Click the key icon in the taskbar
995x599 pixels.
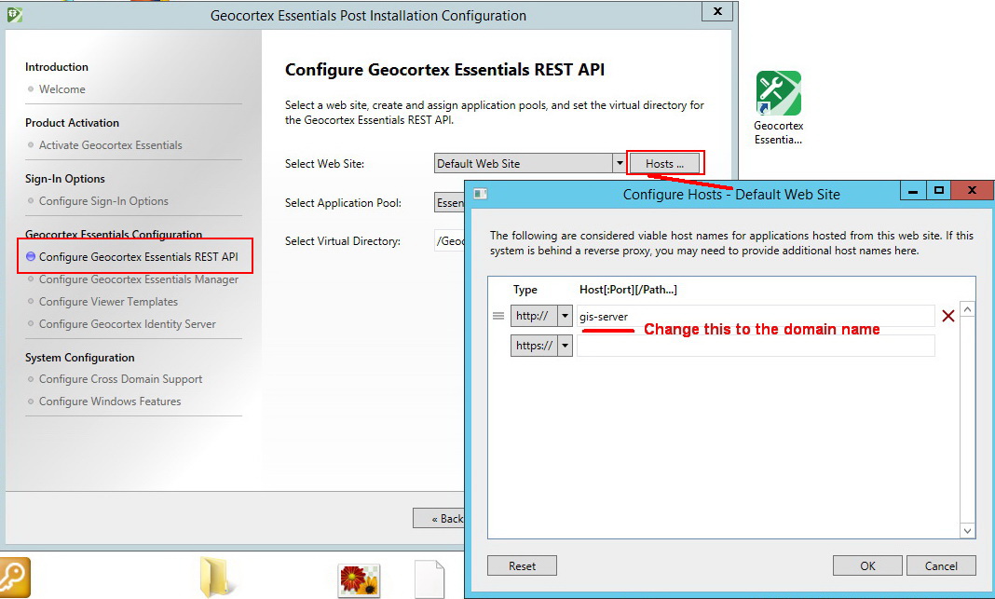pyautogui.click(x=14, y=577)
